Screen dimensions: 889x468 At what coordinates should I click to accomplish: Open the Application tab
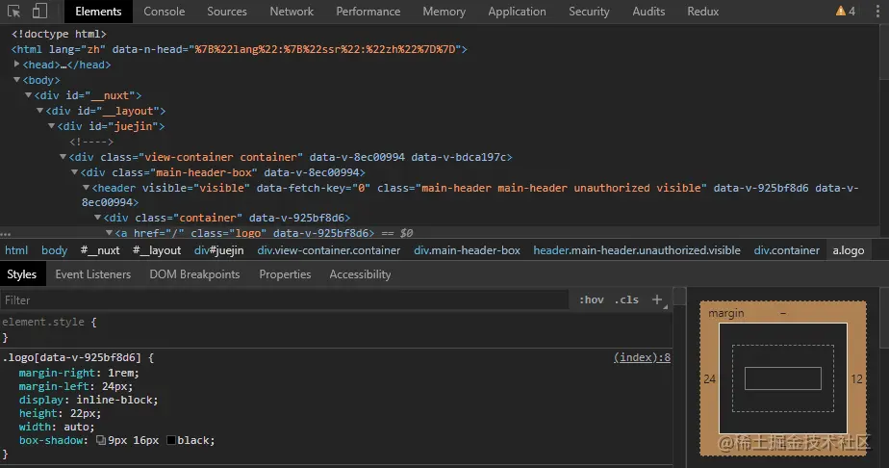coord(517,12)
